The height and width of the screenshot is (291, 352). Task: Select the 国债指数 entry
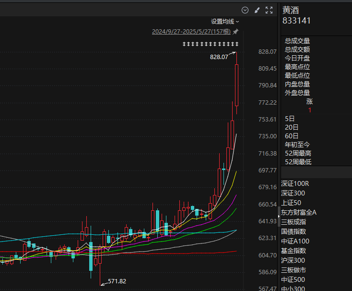293,231
